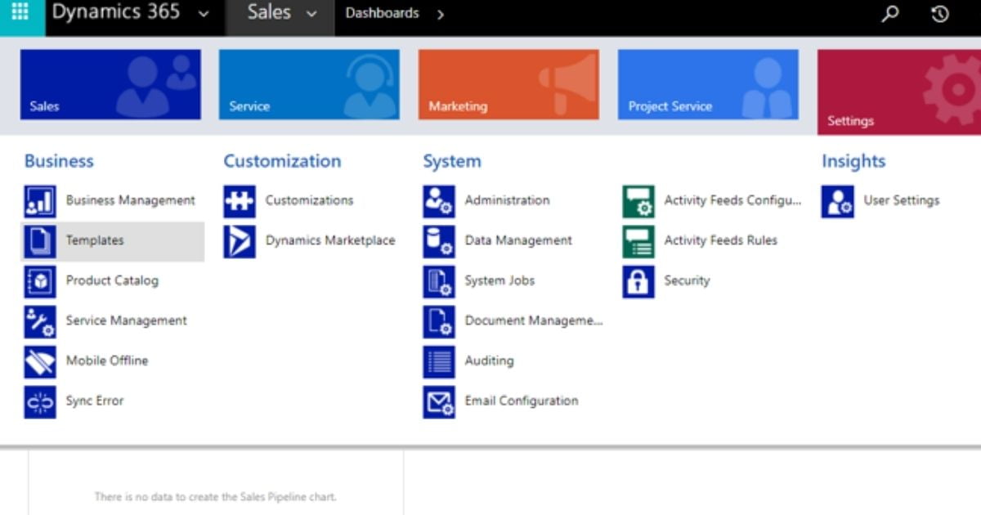
Task: Click the Administration icon
Action: 439,201
